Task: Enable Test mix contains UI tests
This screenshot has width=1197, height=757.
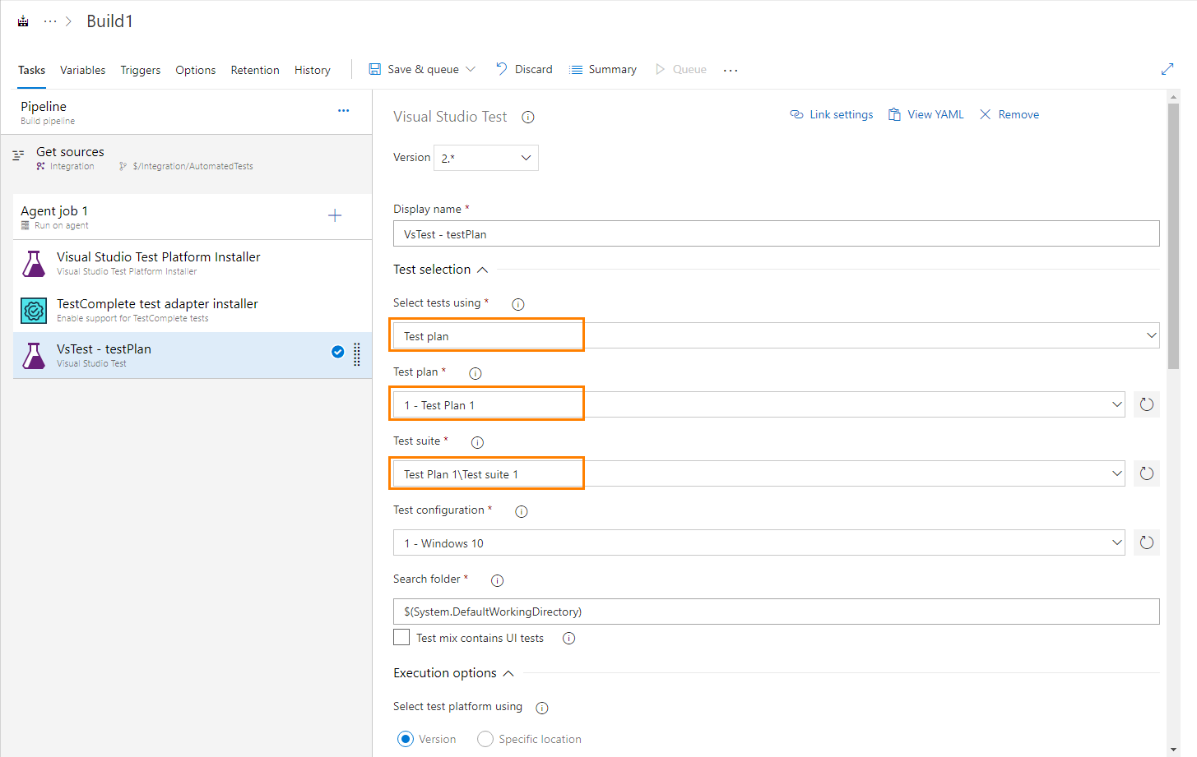Action: click(401, 637)
